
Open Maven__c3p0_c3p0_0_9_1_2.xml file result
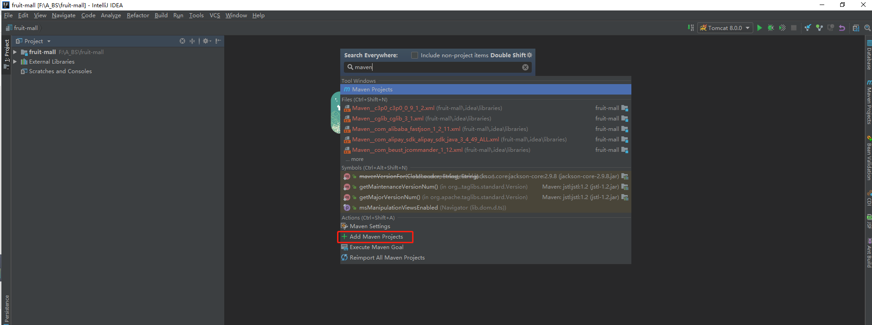pos(485,108)
